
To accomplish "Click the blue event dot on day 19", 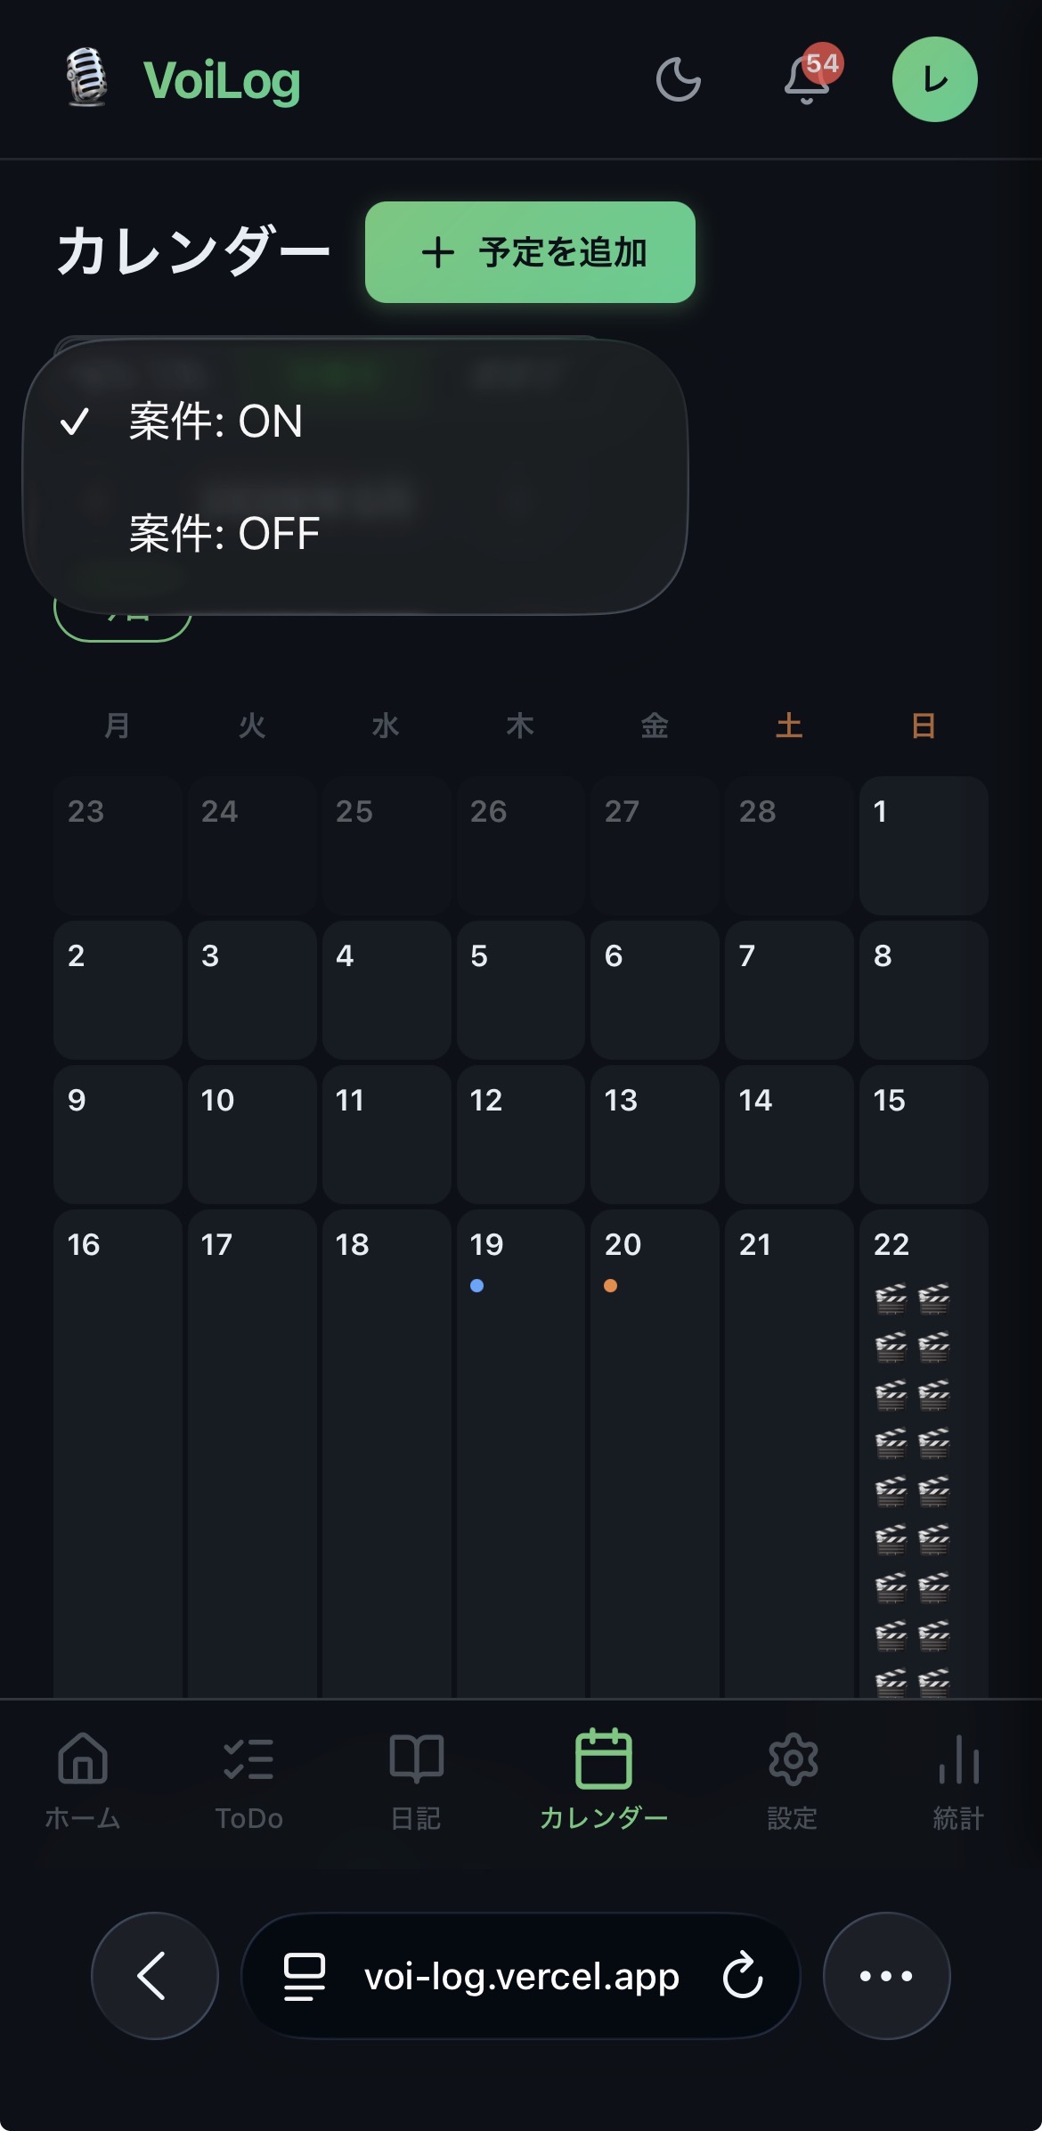I will [477, 1285].
